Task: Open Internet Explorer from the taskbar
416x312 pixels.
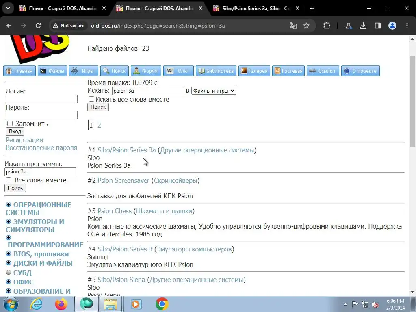Action: (36, 304)
